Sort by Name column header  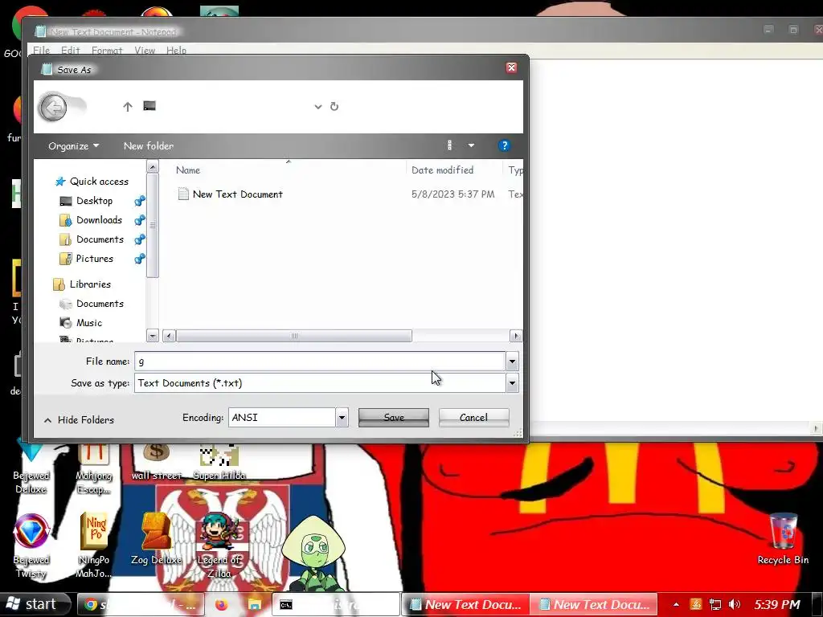tap(188, 170)
